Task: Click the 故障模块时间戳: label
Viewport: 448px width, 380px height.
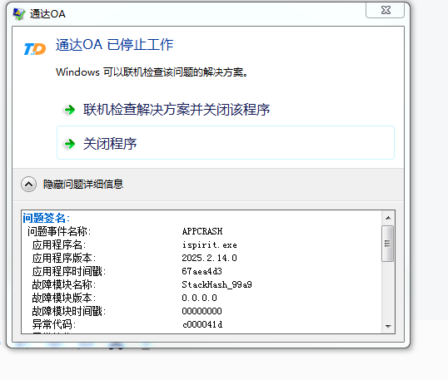Action: (x=69, y=311)
